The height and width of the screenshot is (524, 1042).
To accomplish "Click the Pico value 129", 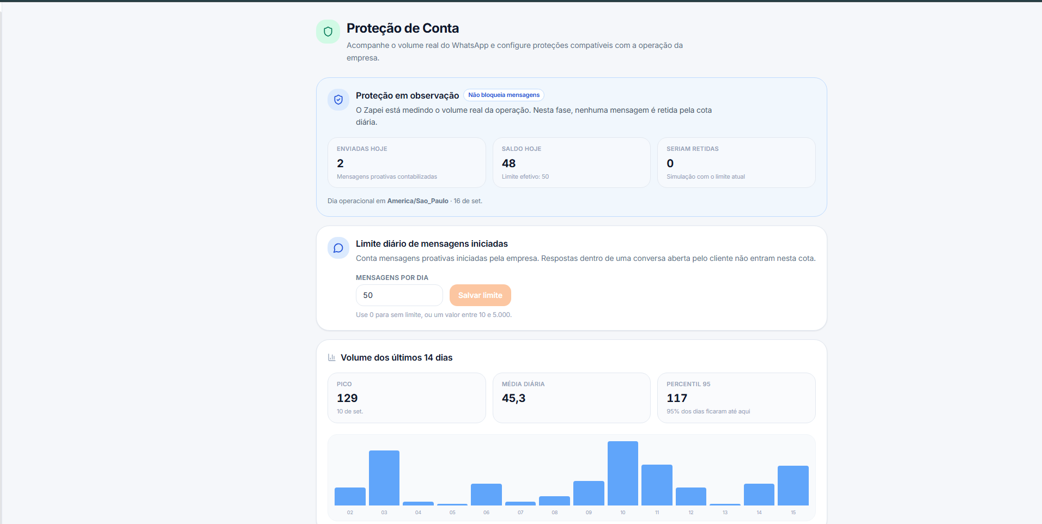I will coord(347,398).
